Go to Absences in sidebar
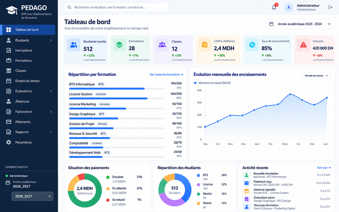The height and width of the screenshot is (212, 339). click(x=28, y=101)
